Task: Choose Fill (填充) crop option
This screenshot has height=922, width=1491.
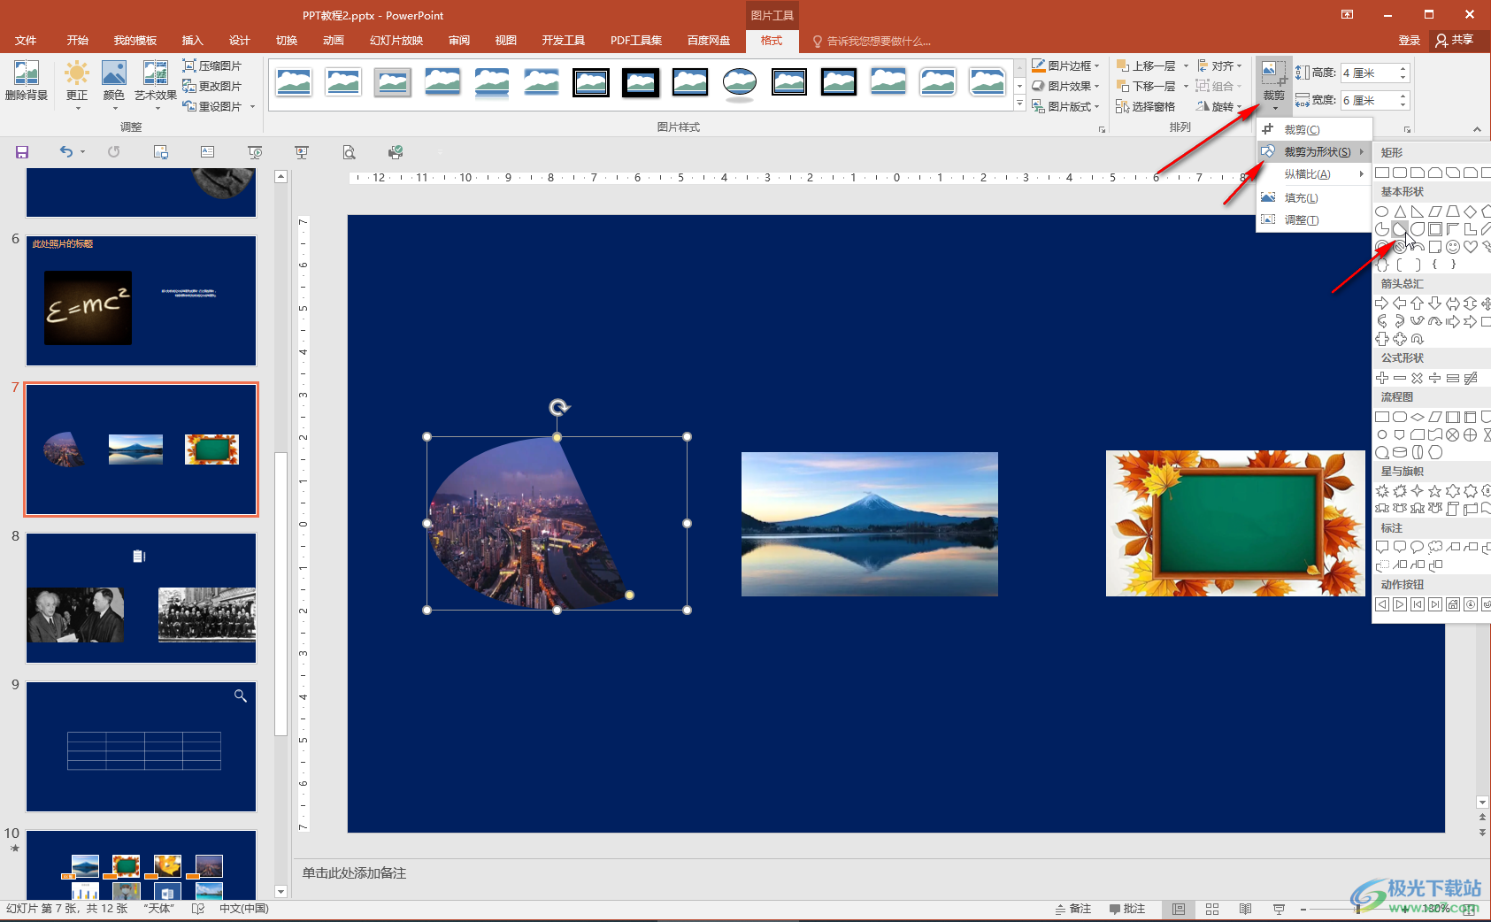Action: click(1314, 197)
